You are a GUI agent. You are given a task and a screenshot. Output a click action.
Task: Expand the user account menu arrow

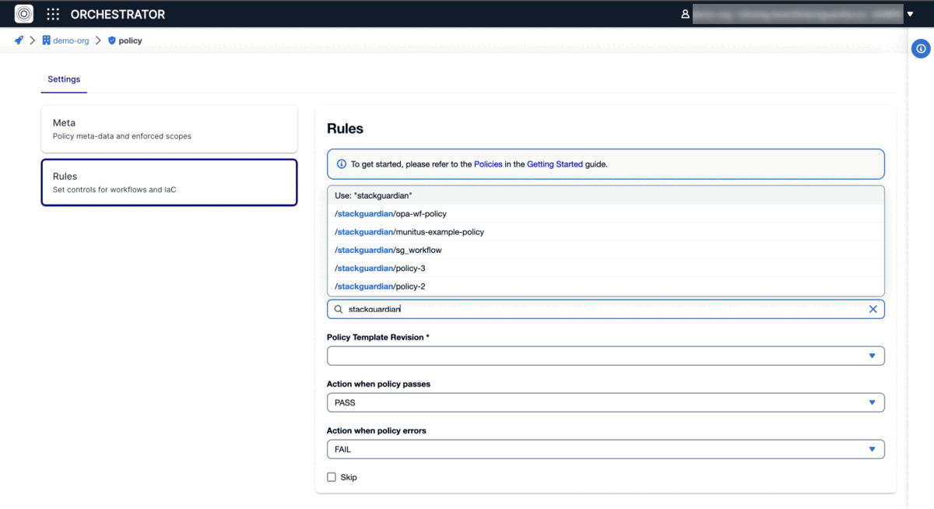point(910,14)
